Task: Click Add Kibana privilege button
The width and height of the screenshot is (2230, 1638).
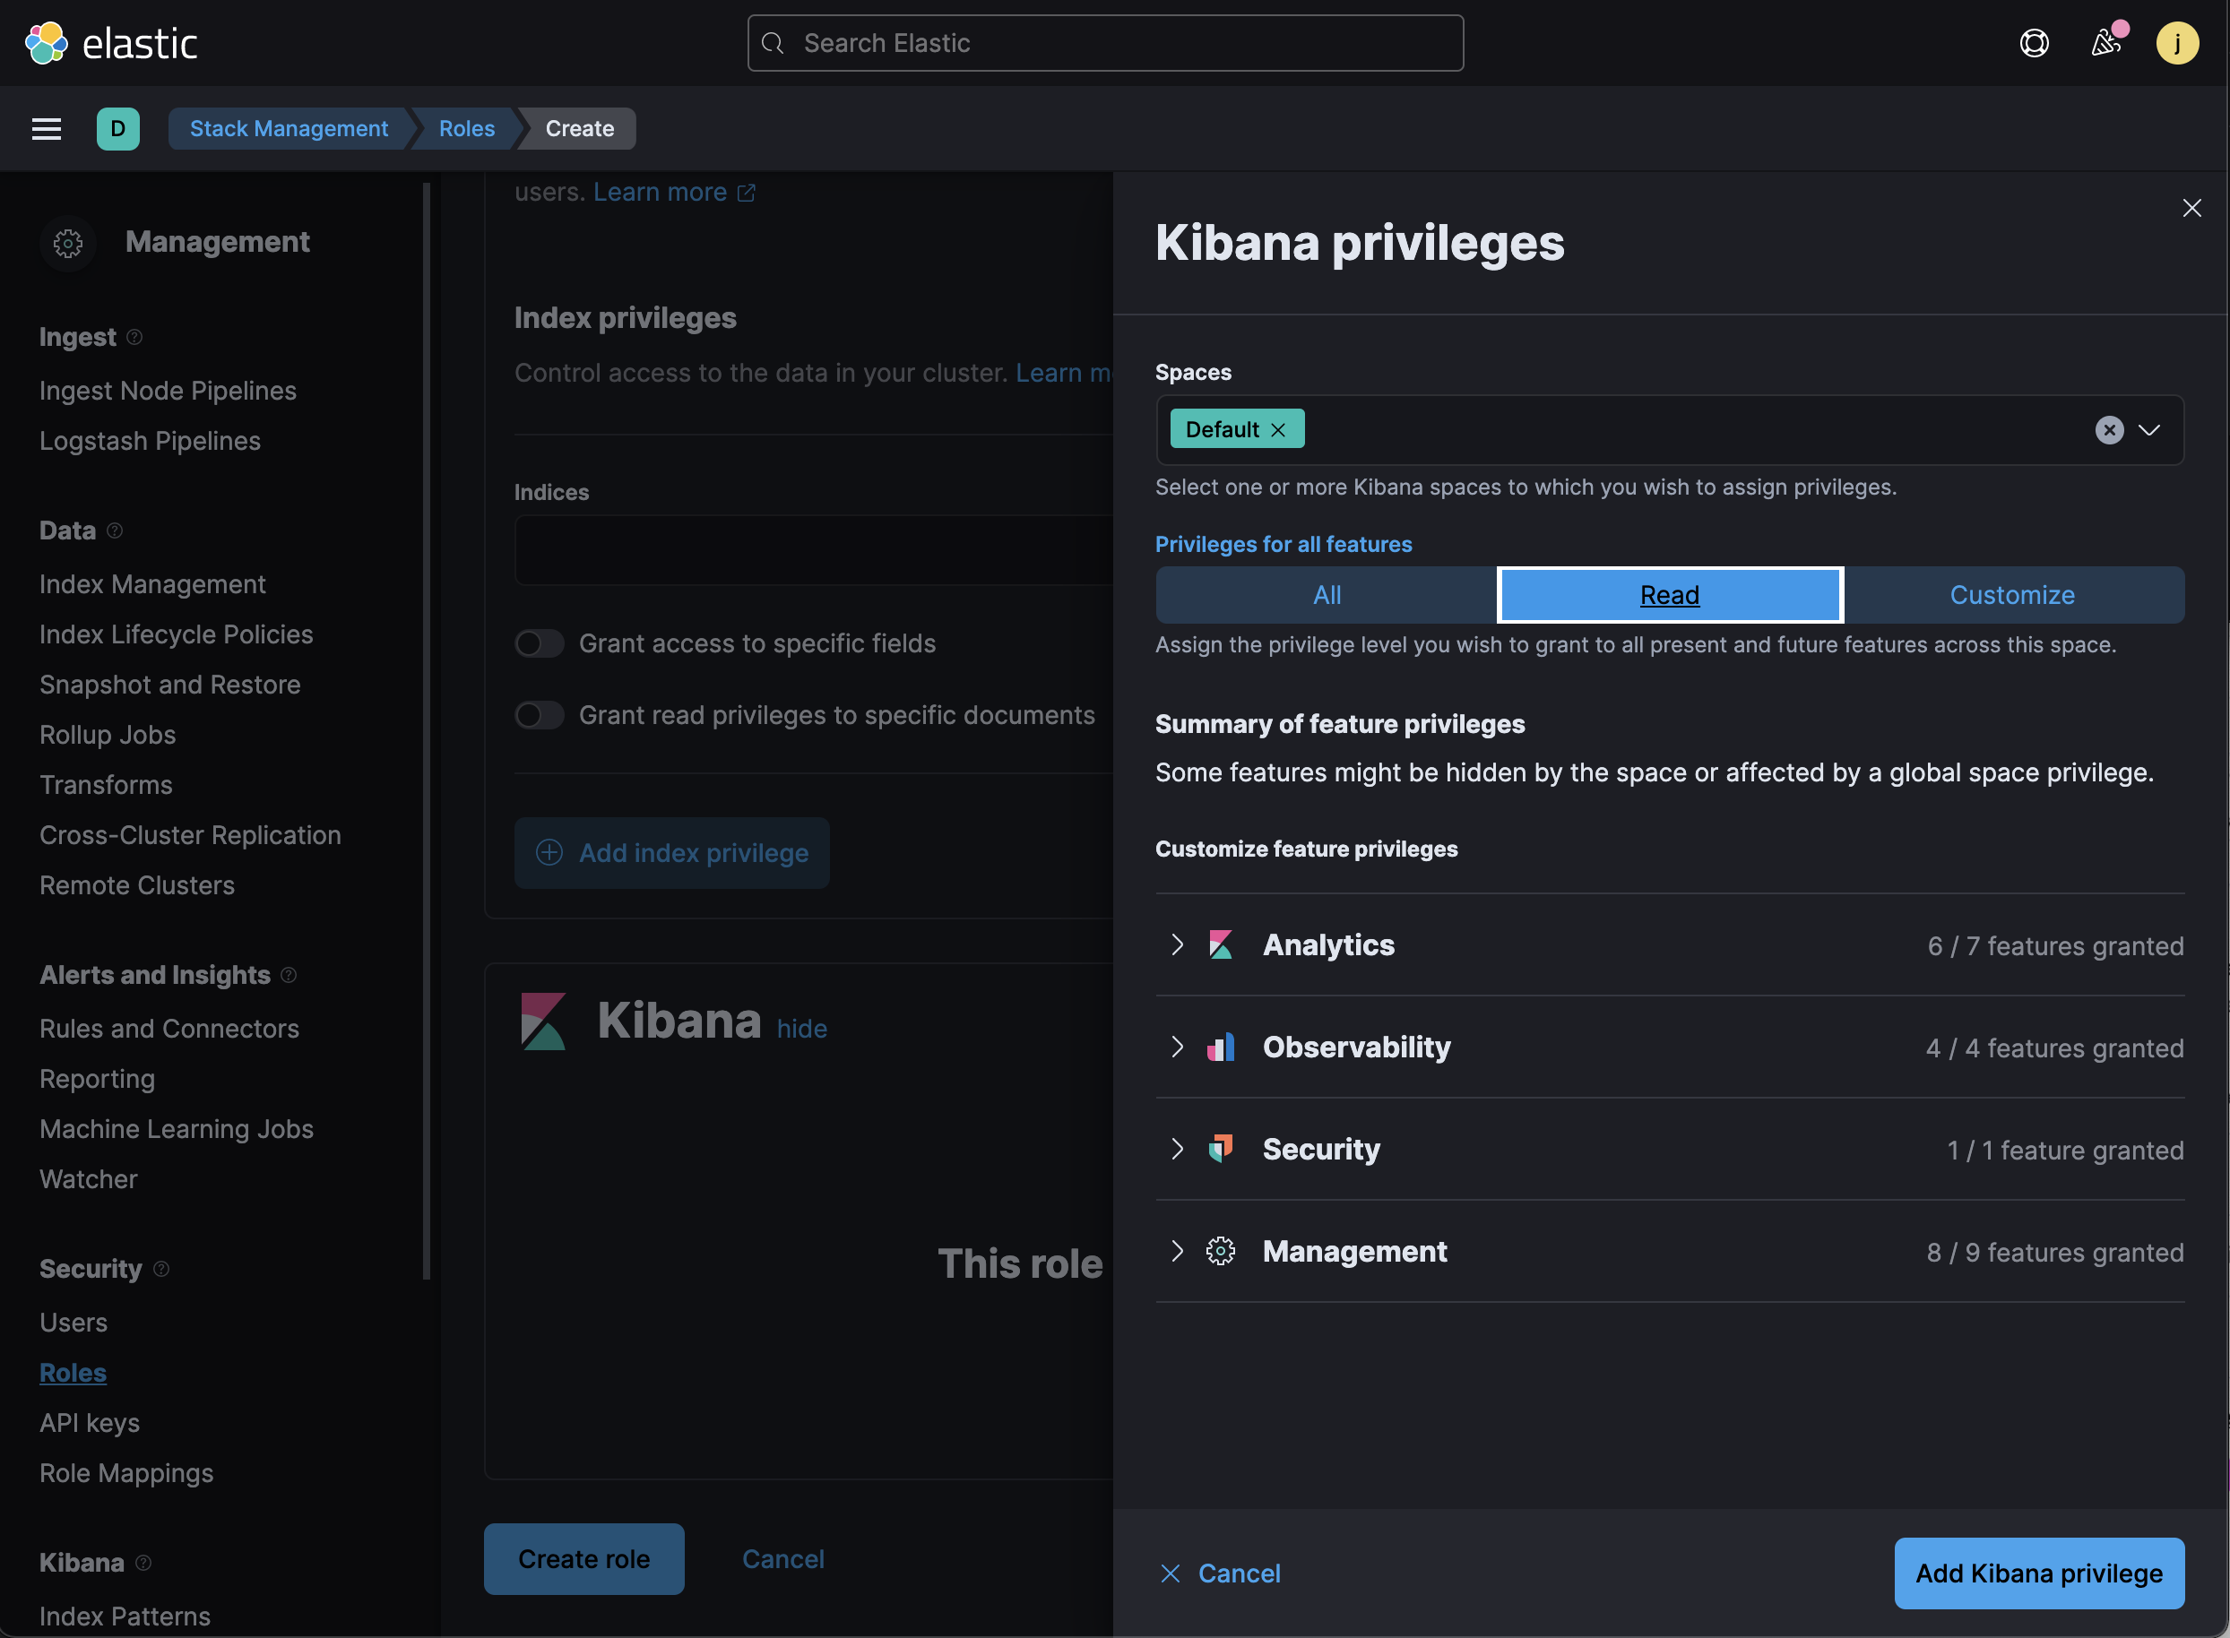Action: click(2038, 1573)
